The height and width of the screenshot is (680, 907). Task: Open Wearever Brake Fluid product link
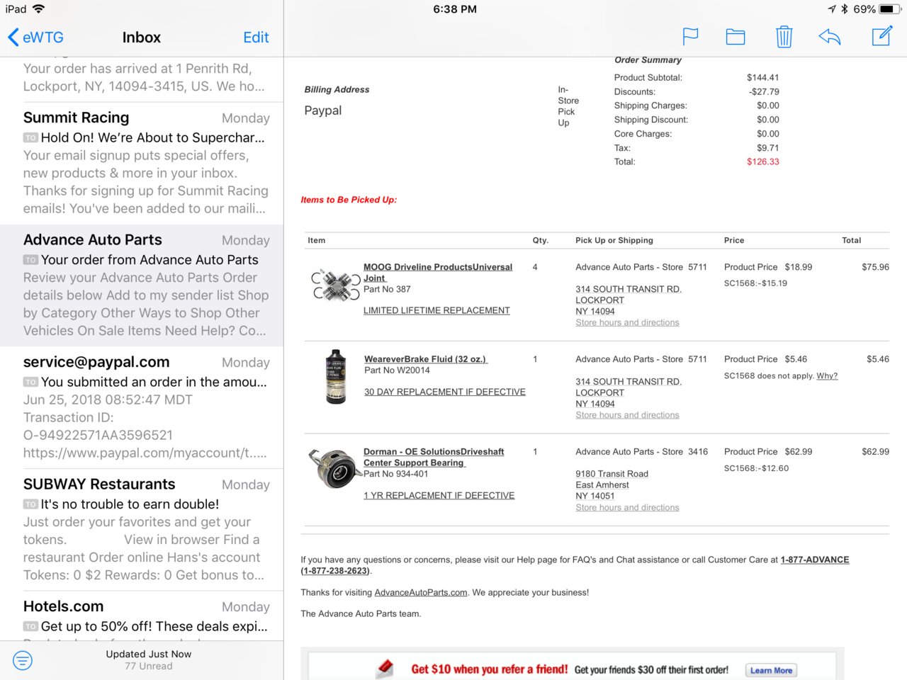pos(426,359)
